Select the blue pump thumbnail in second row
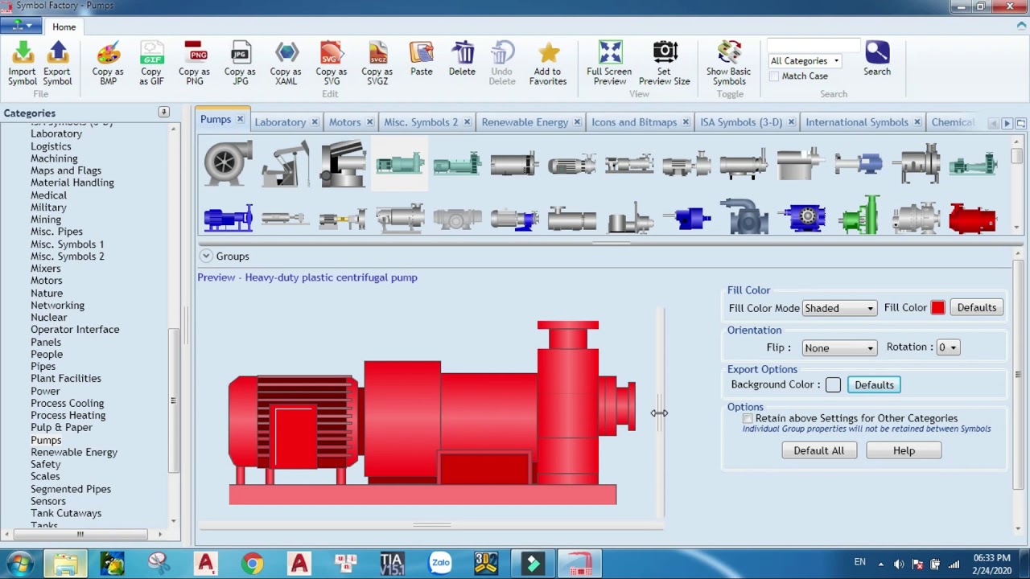Screen dimensions: 1030x579 point(229,218)
